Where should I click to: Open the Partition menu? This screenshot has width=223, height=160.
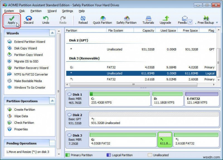tap(36, 11)
